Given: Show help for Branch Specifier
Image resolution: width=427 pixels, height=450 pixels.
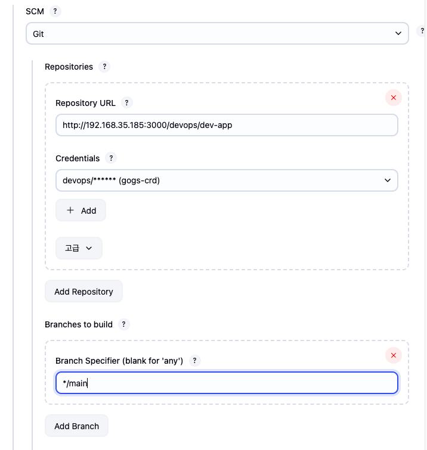Looking at the screenshot, I should (x=194, y=361).
